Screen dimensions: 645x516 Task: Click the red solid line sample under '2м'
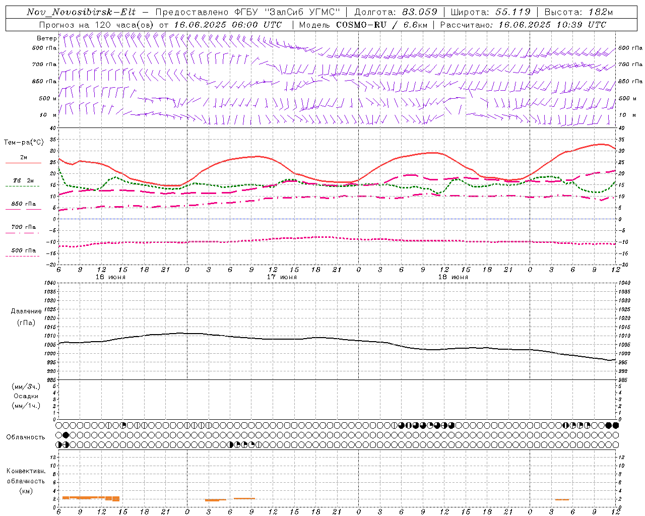23,163
